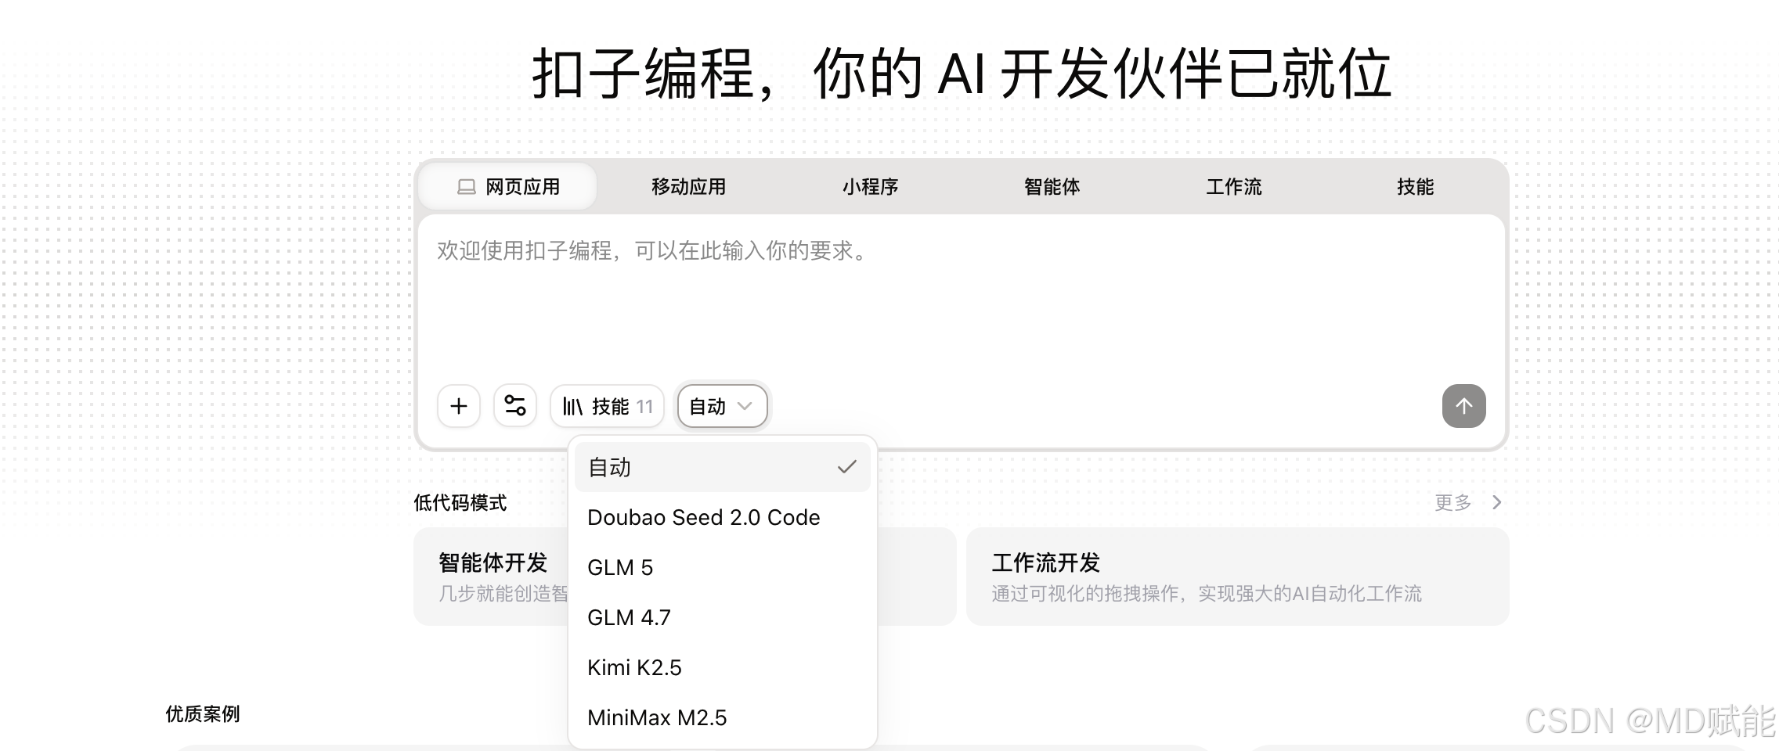
Task: Click the skills library icon labeled 技能 11
Action: tap(607, 406)
